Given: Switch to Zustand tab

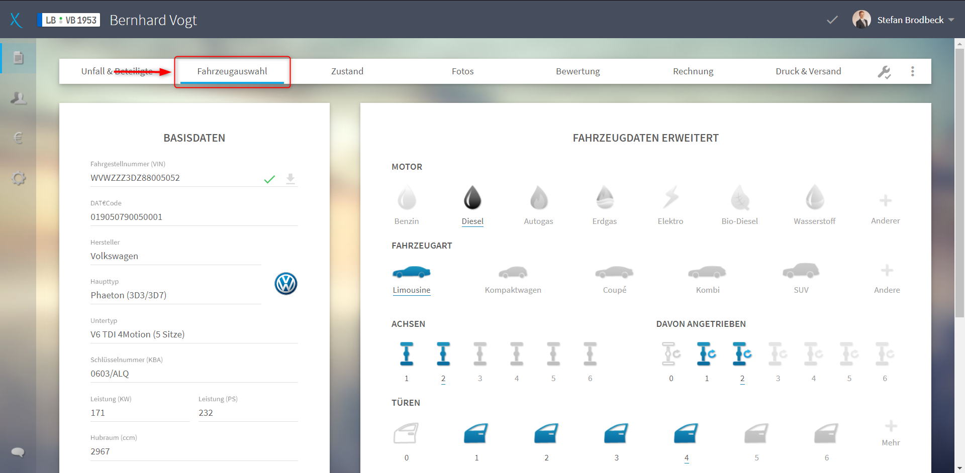Looking at the screenshot, I should click(x=347, y=71).
